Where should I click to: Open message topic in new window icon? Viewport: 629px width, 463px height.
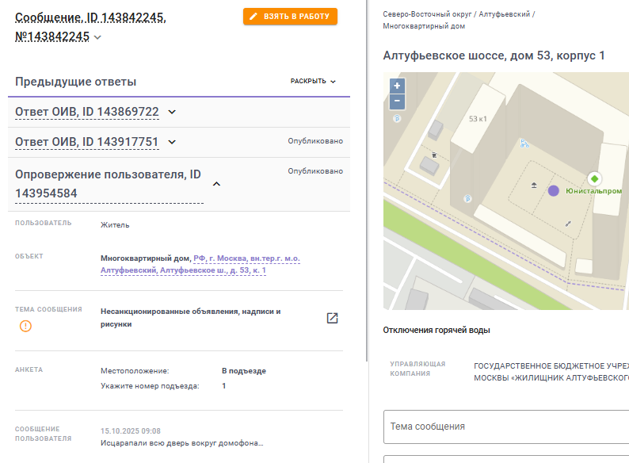(332, 318)
